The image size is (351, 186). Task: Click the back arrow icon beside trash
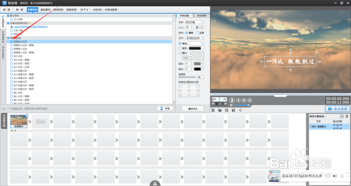point(342,116)
